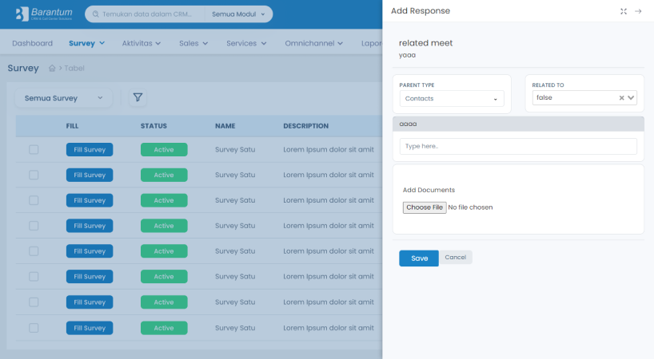Viewport: 654px width, 359px height.
Task: Open the Semua Survey view dropdown
Action: coord(64,98)
